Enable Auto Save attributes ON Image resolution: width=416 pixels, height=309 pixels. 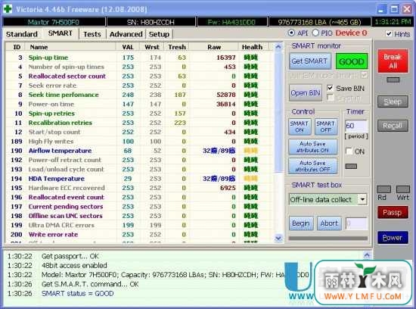313,147
